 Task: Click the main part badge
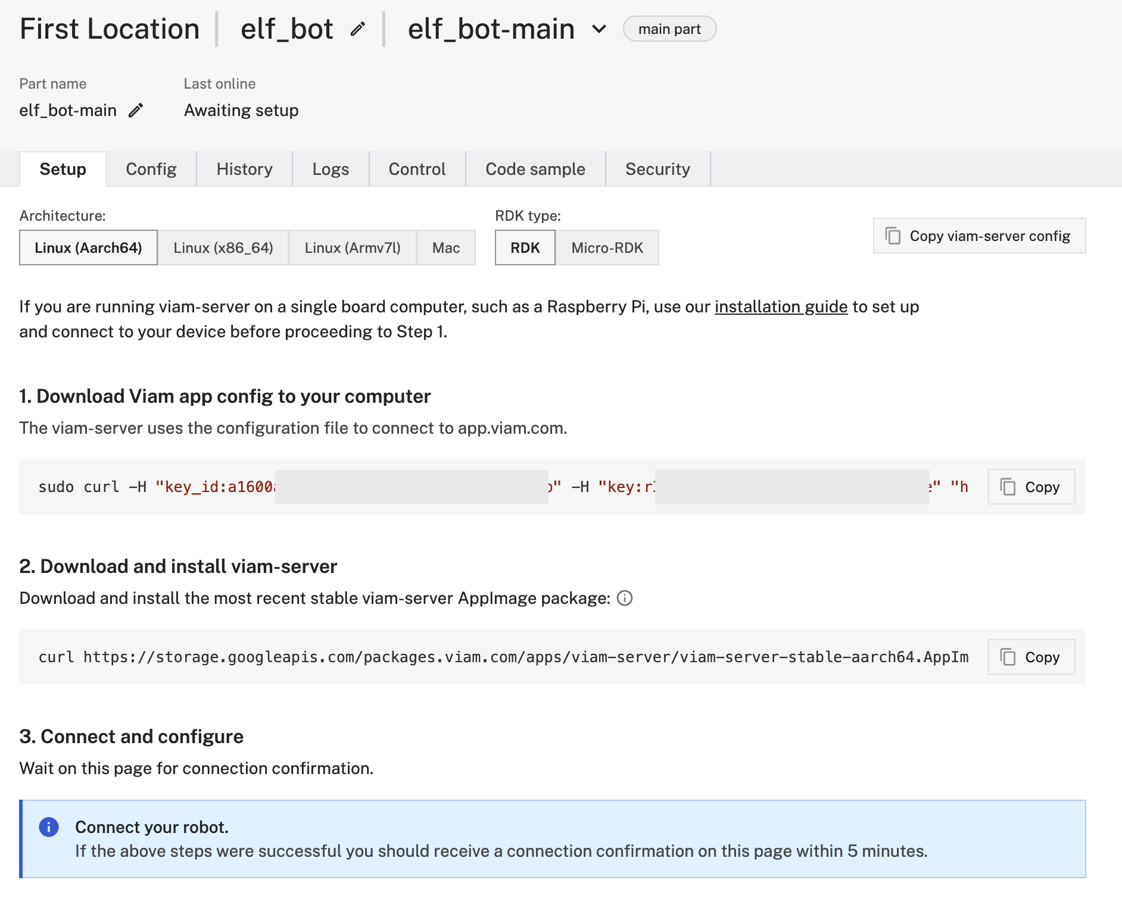[x=669, y=29]
